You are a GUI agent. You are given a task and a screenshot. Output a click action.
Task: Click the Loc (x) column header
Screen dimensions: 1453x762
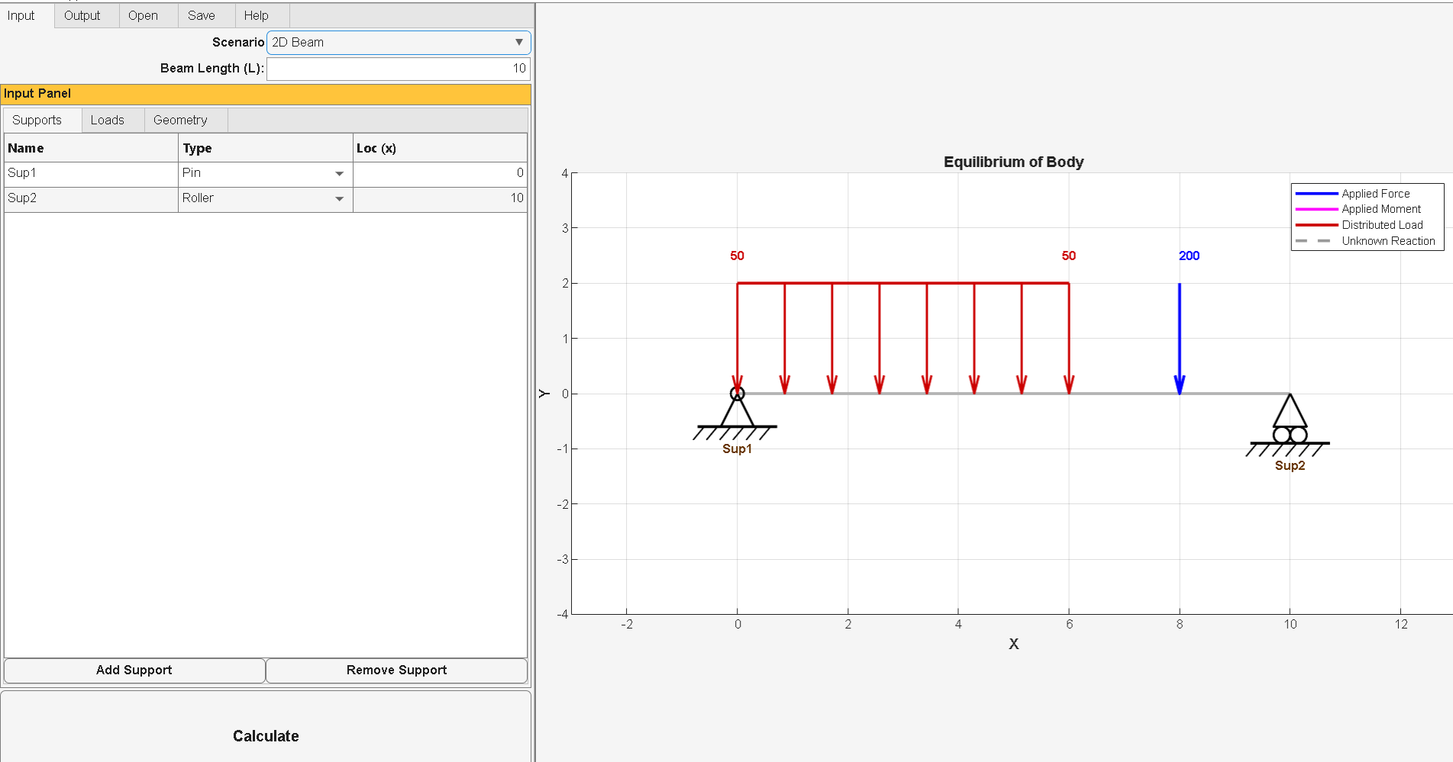pos(440,148)
